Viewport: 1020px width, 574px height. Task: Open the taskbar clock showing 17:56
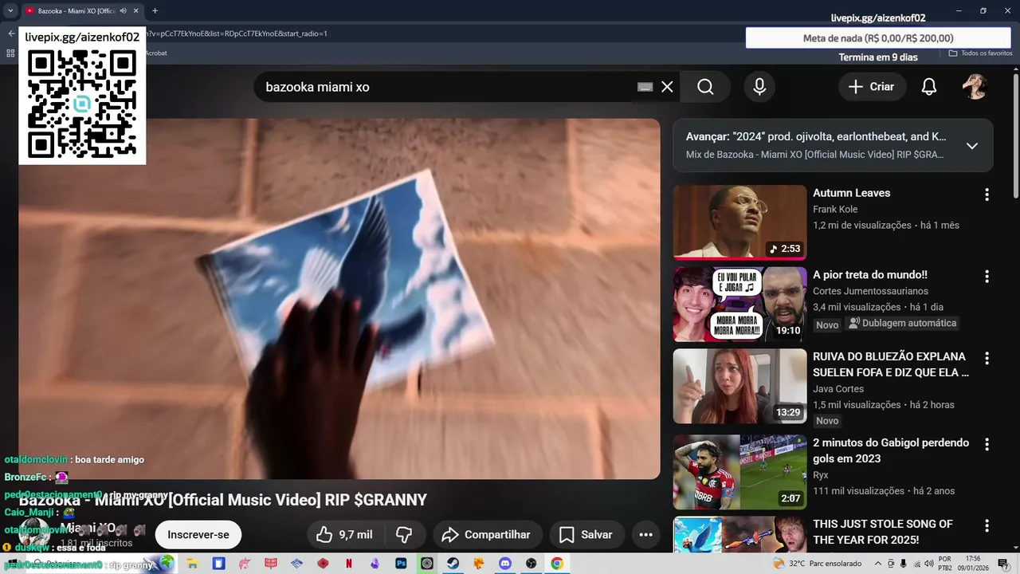pos(972,564)
